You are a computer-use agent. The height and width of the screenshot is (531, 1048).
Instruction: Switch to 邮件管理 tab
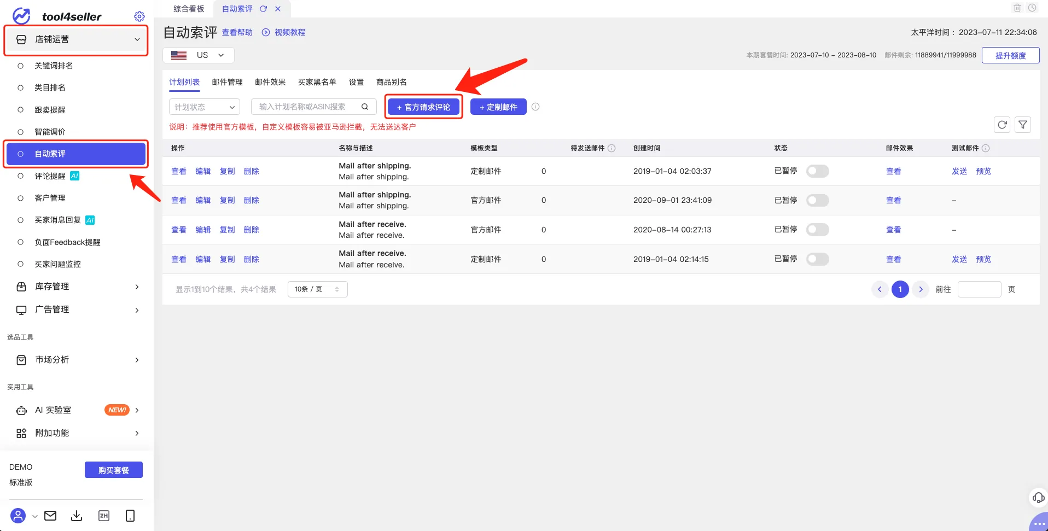[227, 82]
